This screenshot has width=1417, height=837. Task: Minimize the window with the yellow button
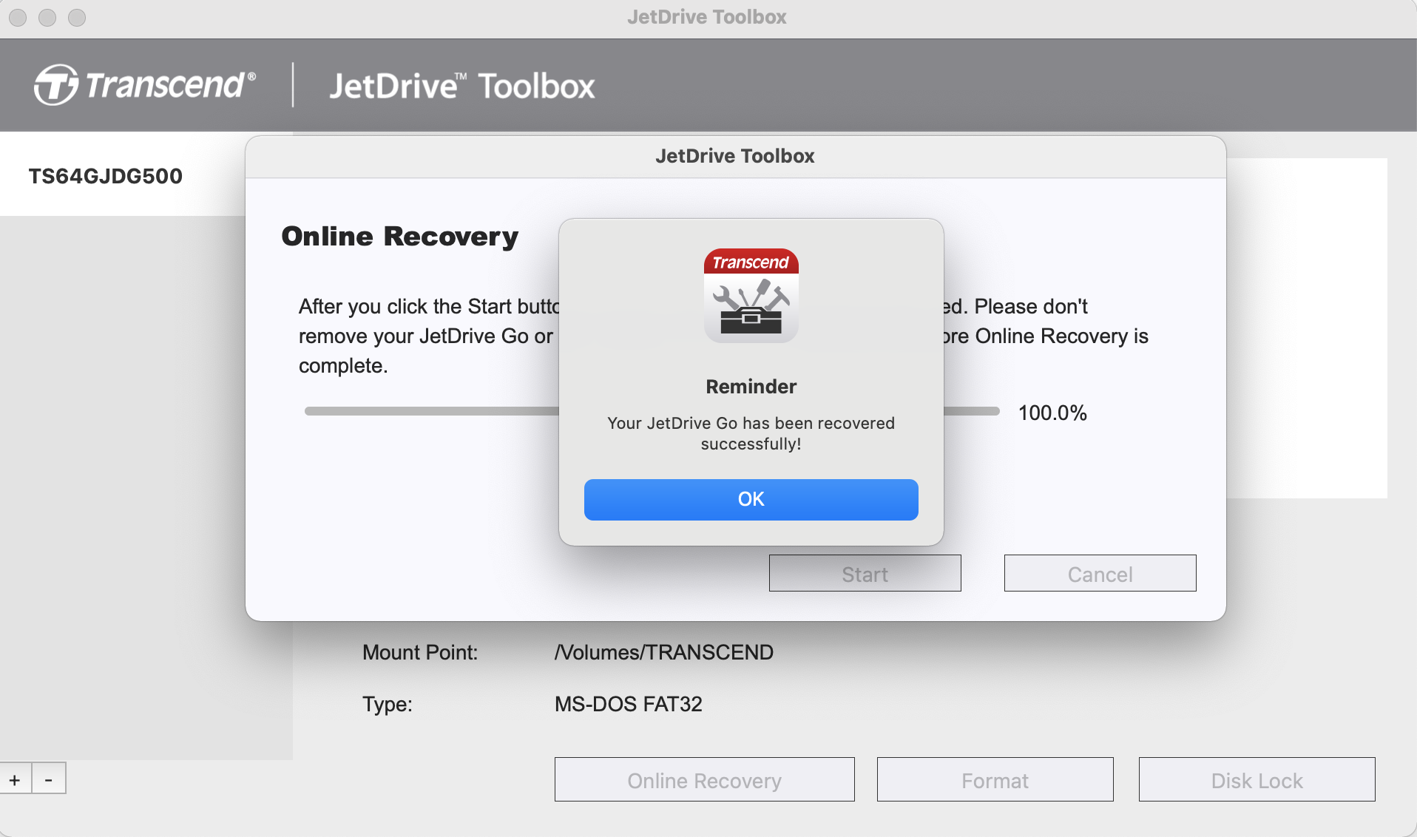47,17
